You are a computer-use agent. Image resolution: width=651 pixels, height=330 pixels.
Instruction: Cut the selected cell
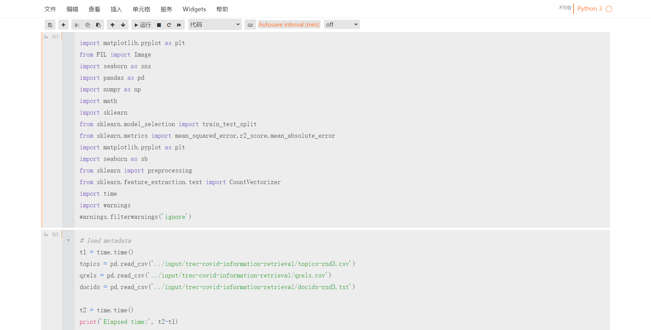[77, 25]
